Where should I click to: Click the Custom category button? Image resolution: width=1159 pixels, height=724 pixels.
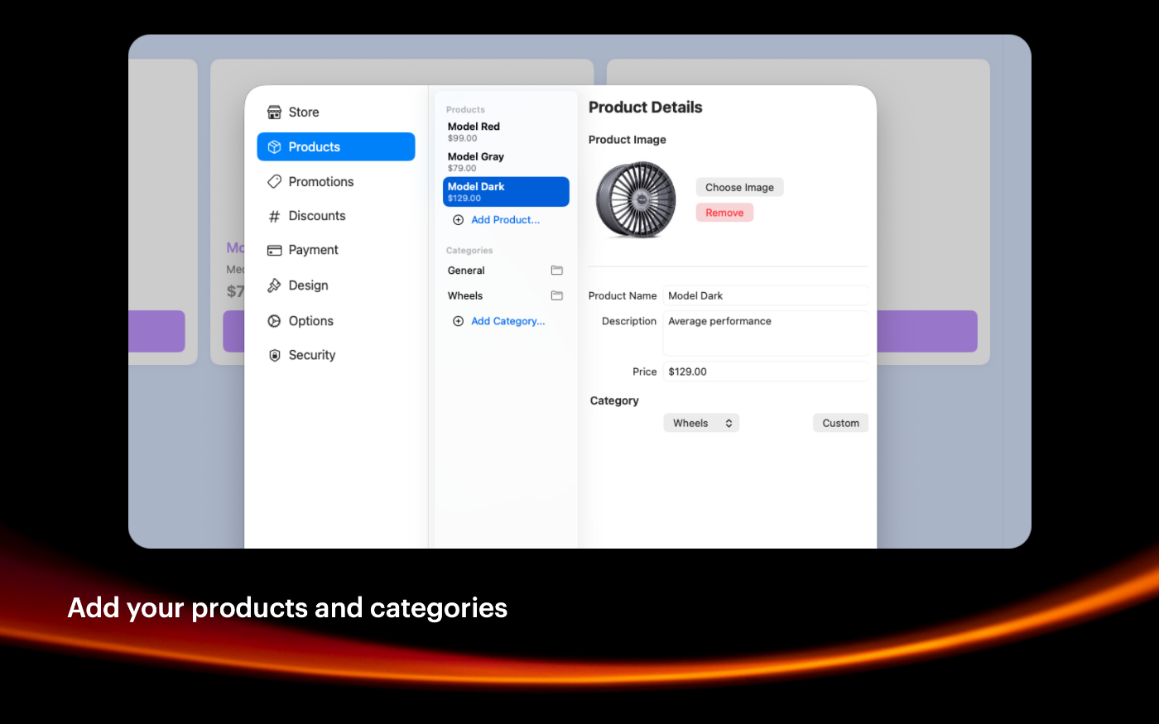click(x=840, y=423)
